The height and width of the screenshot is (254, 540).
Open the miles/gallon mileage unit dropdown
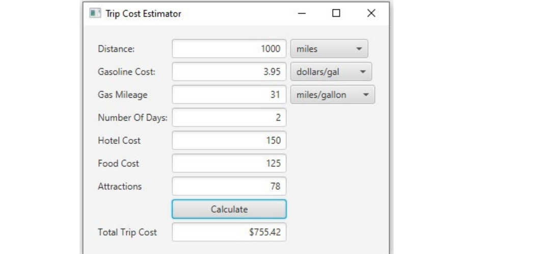point(333,95)
